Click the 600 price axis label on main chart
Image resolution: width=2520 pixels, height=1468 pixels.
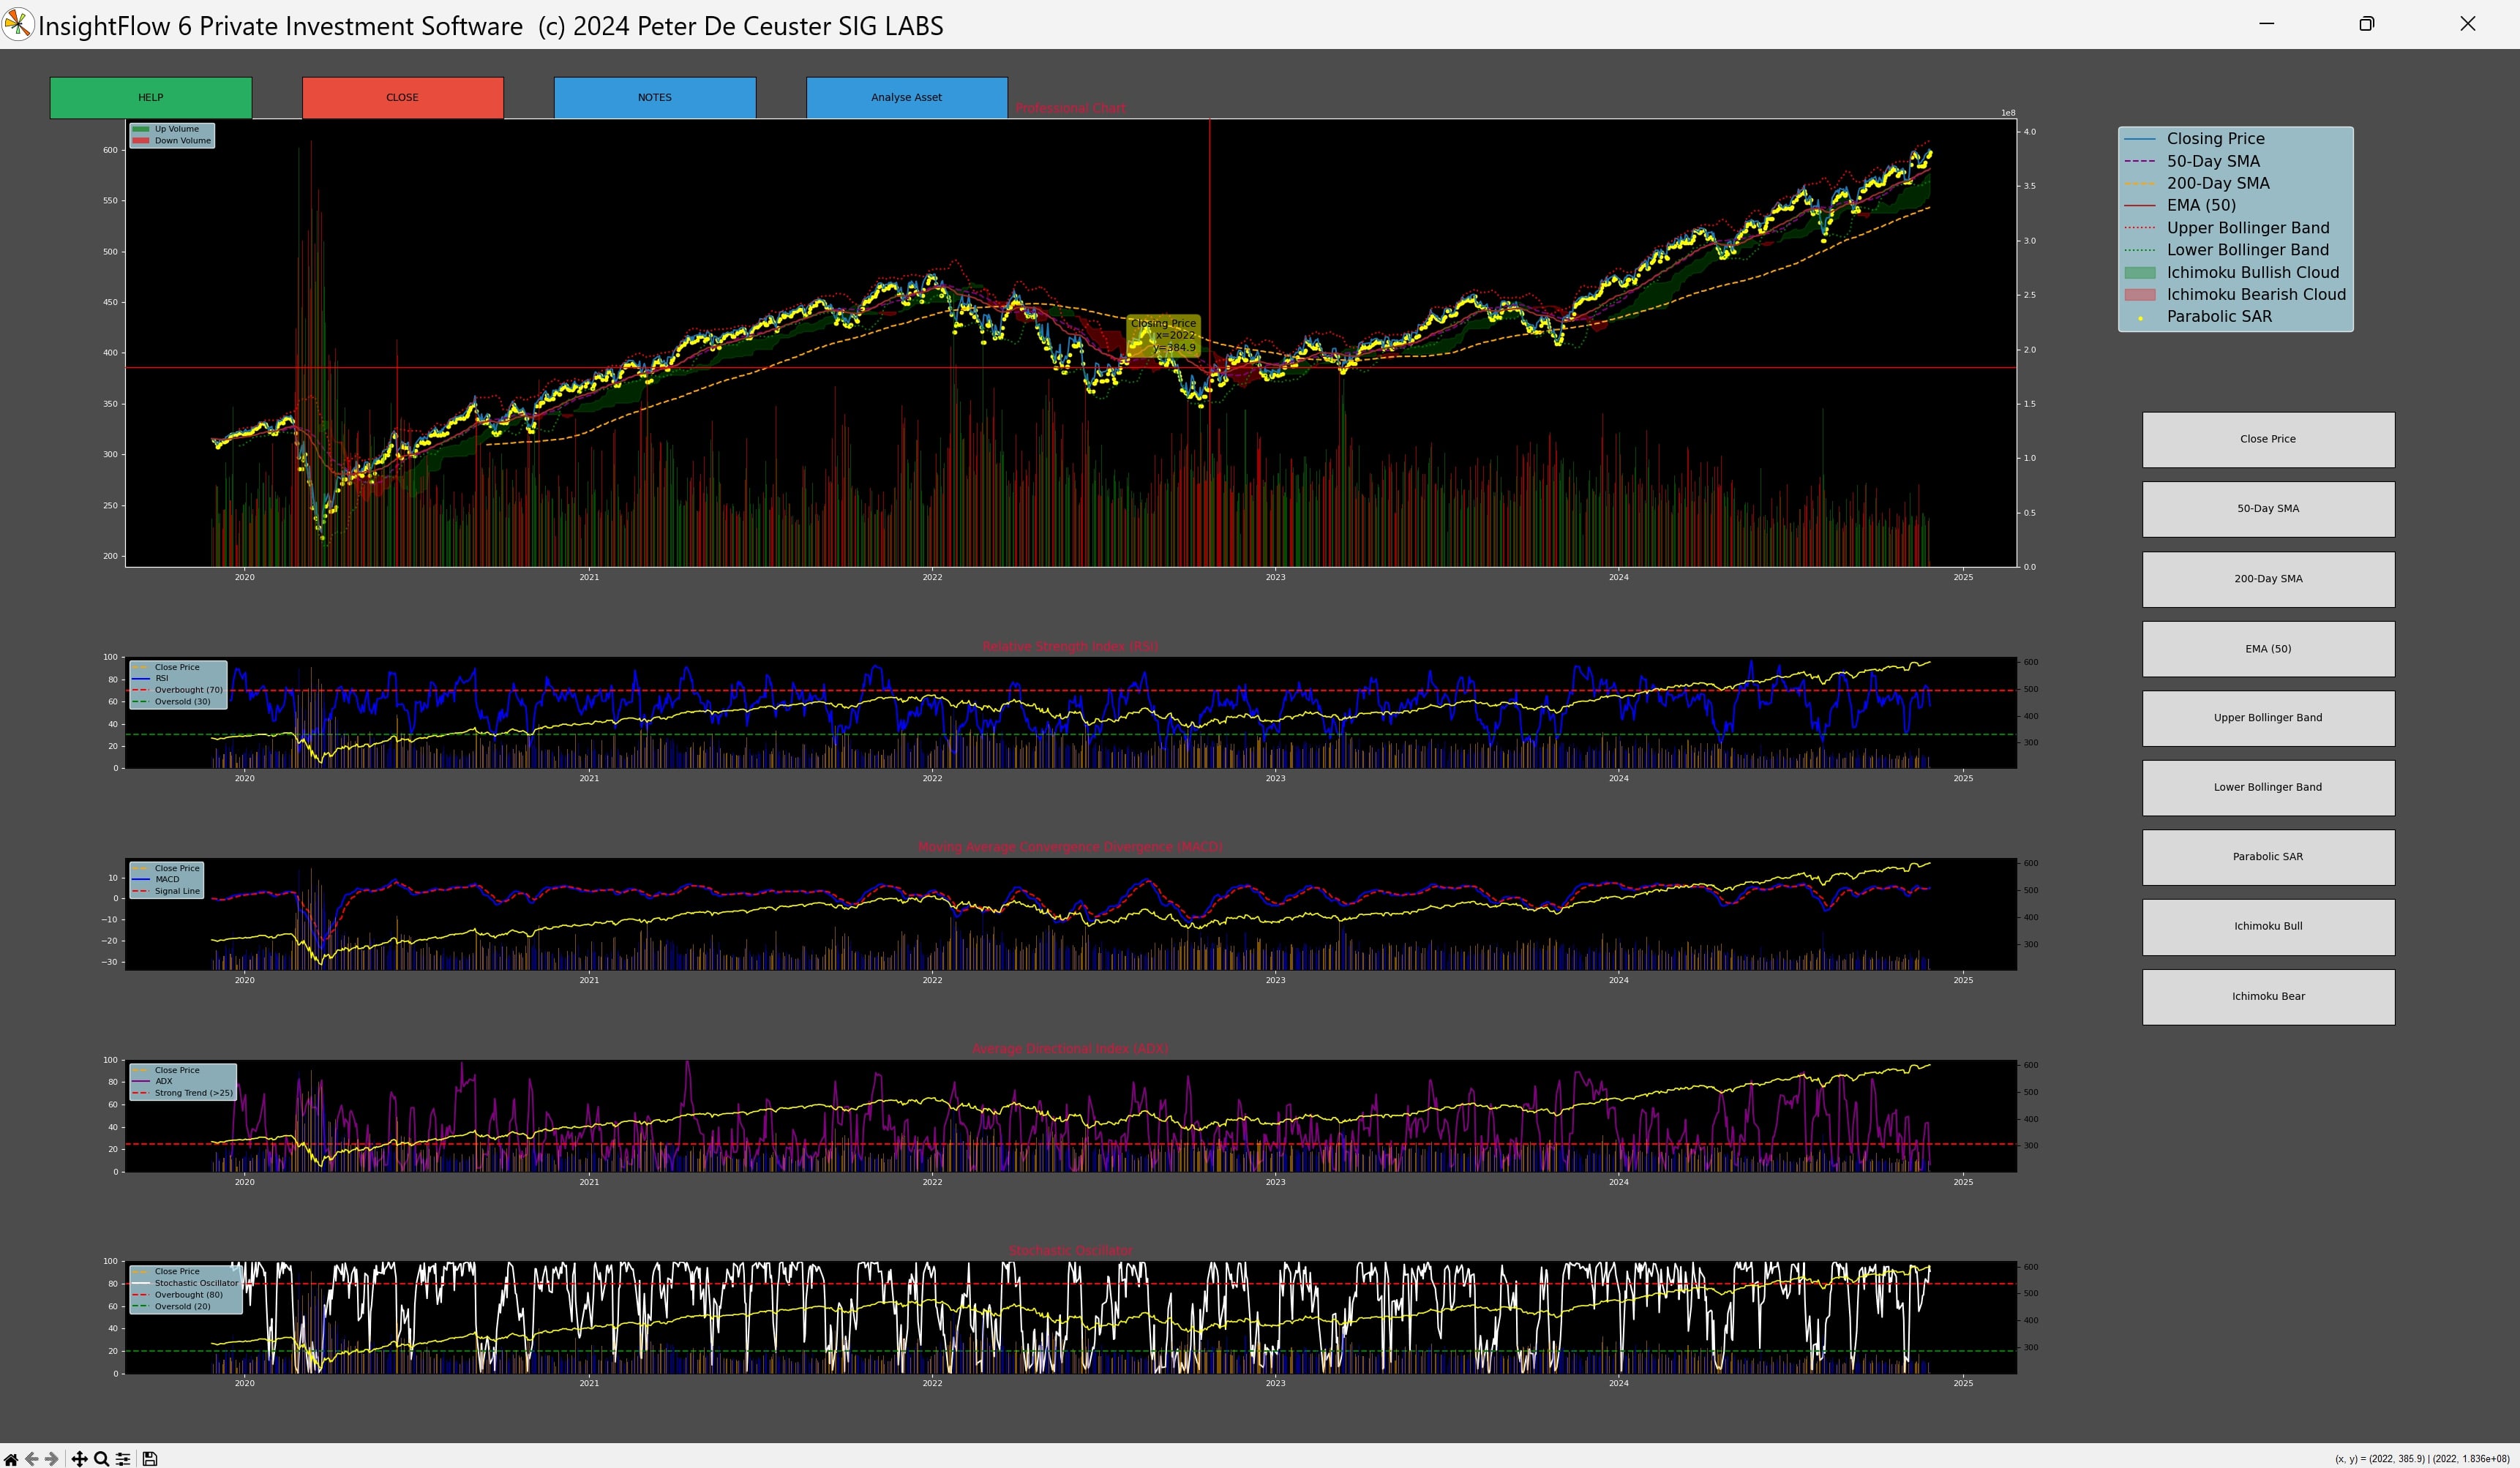(x=110, y=150)
